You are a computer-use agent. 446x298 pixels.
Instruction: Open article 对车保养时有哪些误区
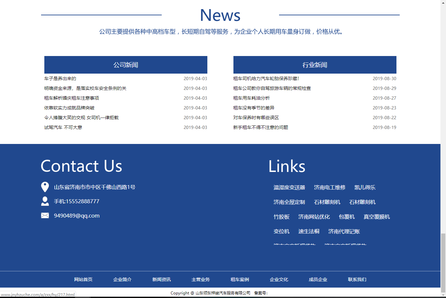[x=256, y=118]
